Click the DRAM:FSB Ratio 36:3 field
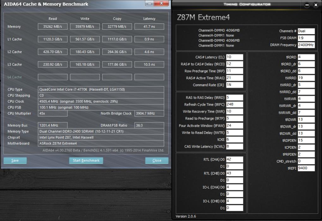Screen dimensions: 322x221 [x=149, y=125]
